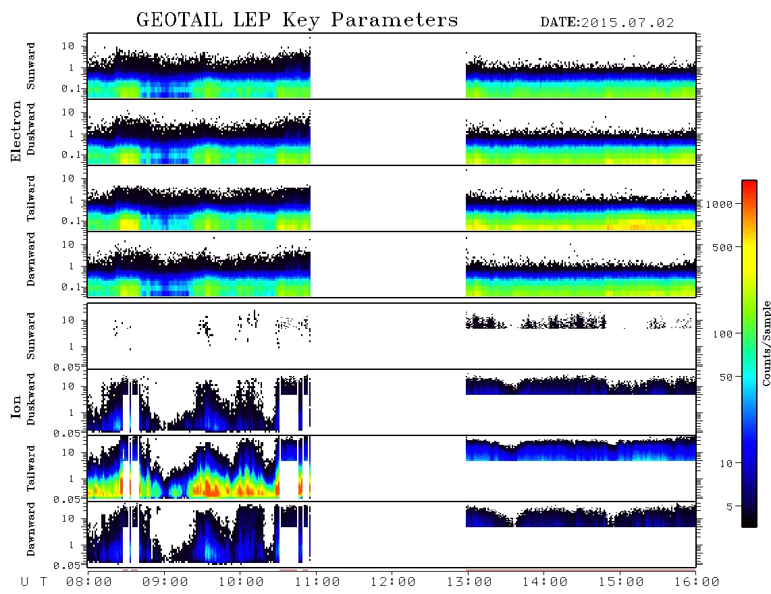
Task: Choose the 14:00 time tick label
Action: pyautogui.click(x=545, y=583)
